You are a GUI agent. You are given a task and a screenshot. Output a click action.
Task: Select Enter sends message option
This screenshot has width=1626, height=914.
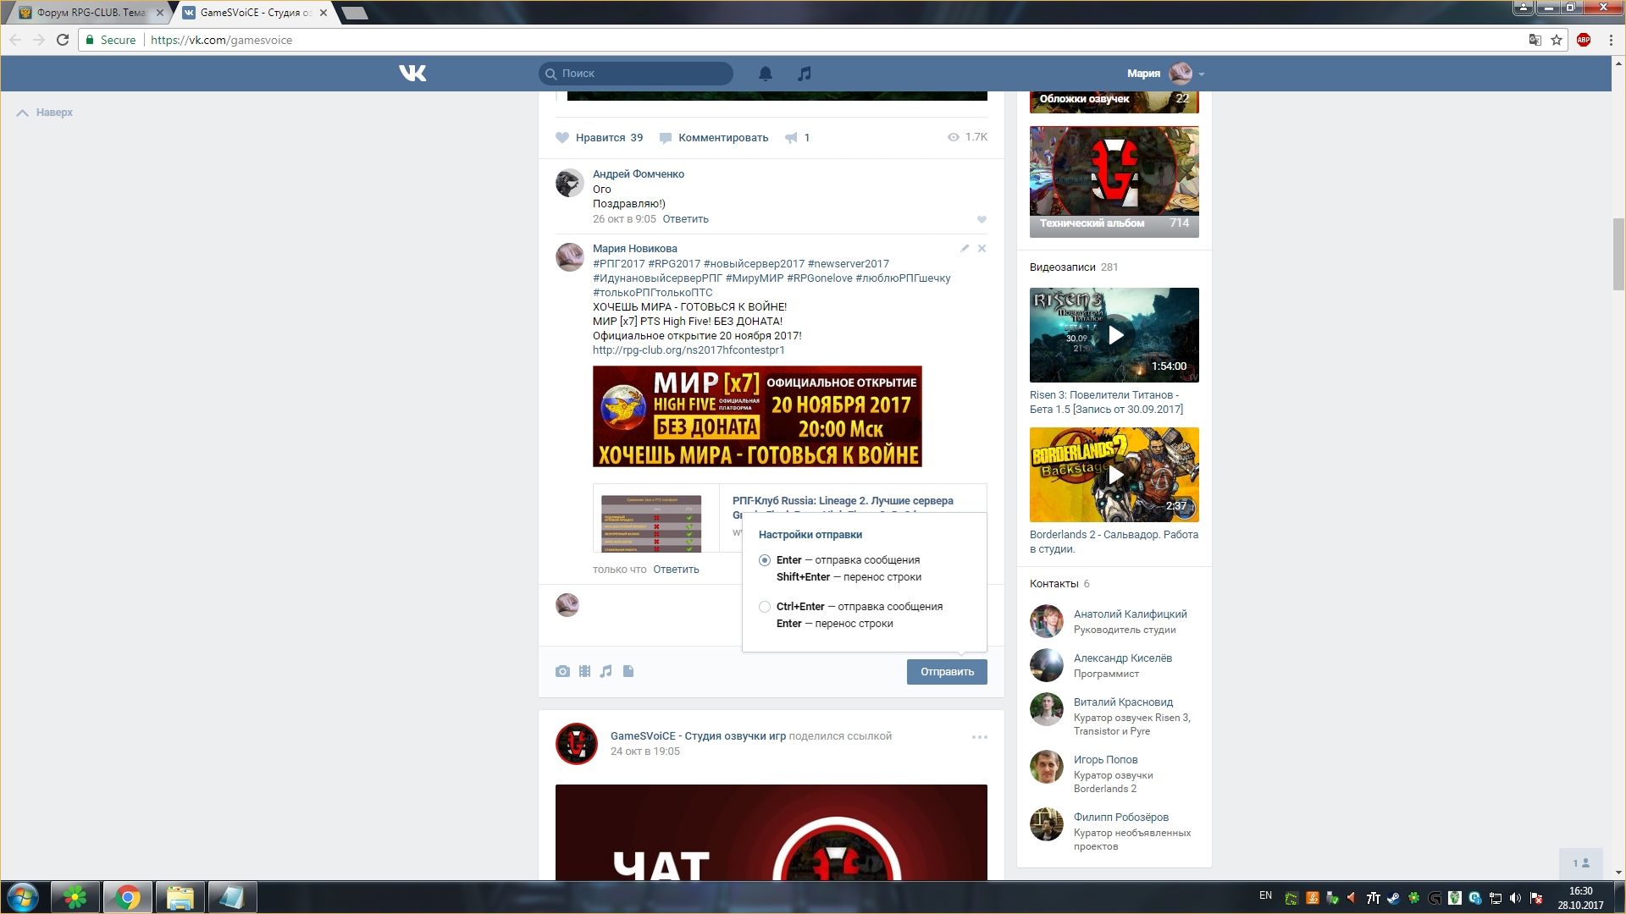tap(765, 560)
